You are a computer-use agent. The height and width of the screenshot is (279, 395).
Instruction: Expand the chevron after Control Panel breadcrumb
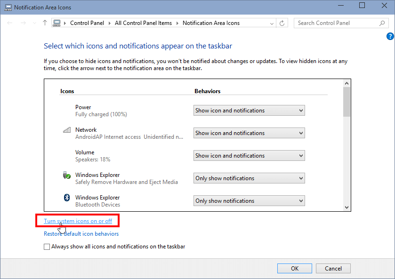(x=110, y=23)
